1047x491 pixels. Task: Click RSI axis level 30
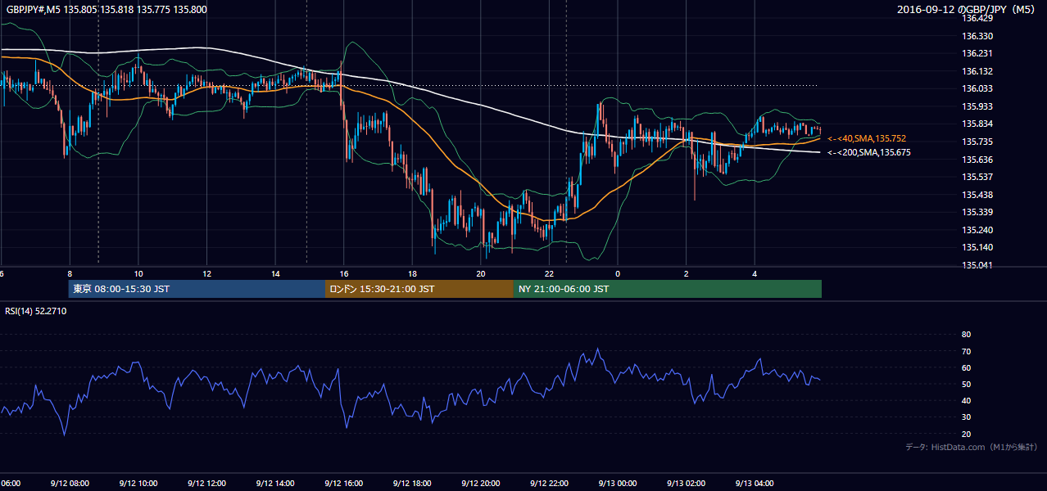click(x=966, y=417)
